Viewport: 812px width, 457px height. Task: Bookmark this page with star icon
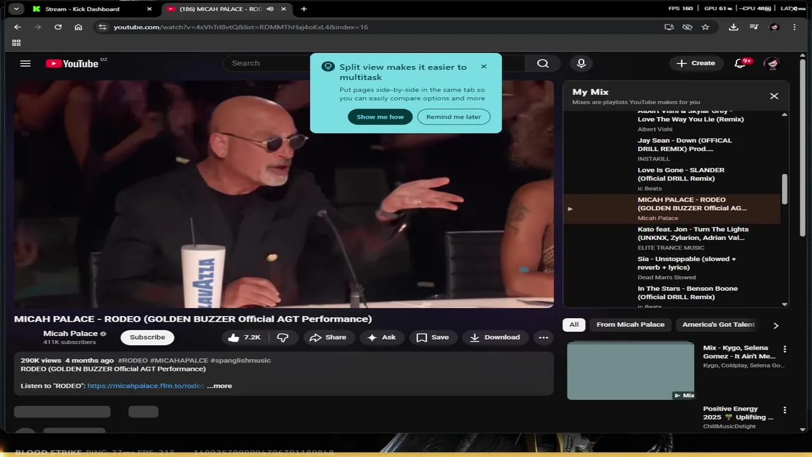(x=705, y=27)
